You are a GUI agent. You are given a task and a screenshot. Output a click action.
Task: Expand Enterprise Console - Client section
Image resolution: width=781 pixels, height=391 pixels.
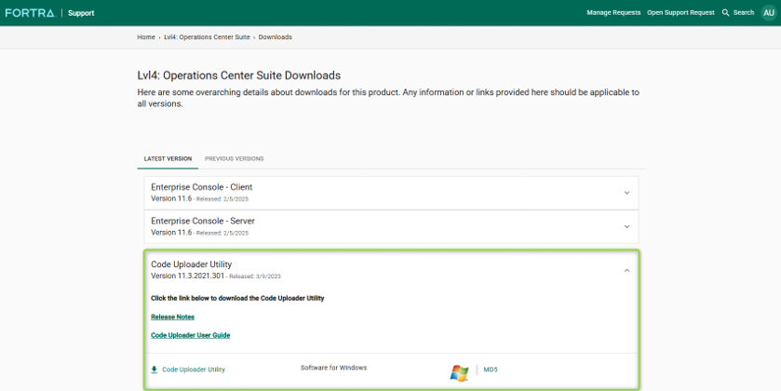[x=626, y=193]
